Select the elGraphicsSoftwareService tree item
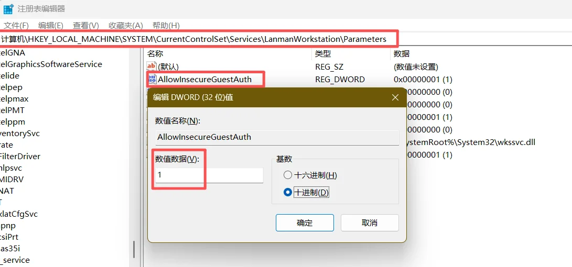 (51, 64)
